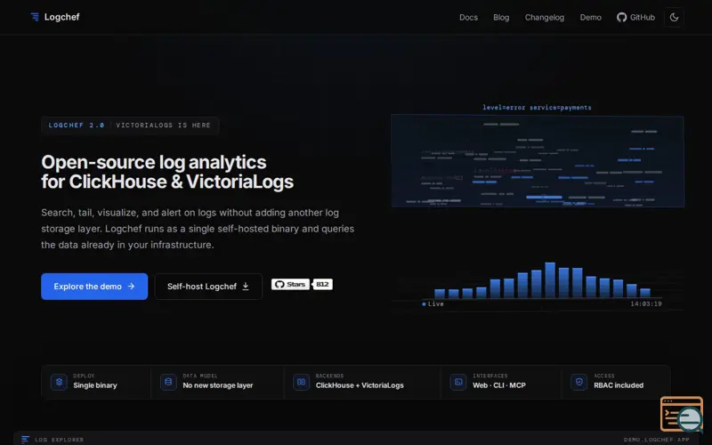Open the GitHub Stars badge

point(290,284)
